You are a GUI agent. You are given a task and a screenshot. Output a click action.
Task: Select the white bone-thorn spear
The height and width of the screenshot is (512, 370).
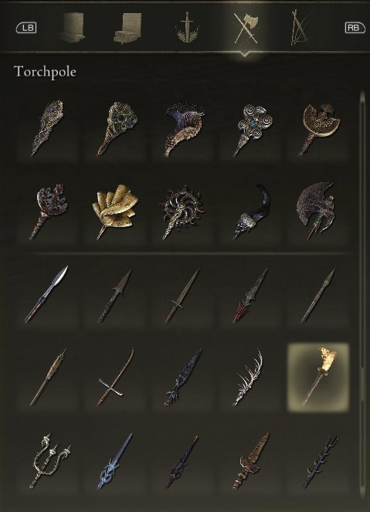249,377
